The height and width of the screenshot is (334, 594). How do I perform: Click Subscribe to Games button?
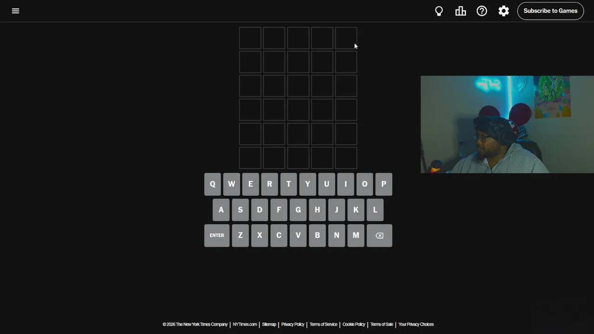coord(550,11)
